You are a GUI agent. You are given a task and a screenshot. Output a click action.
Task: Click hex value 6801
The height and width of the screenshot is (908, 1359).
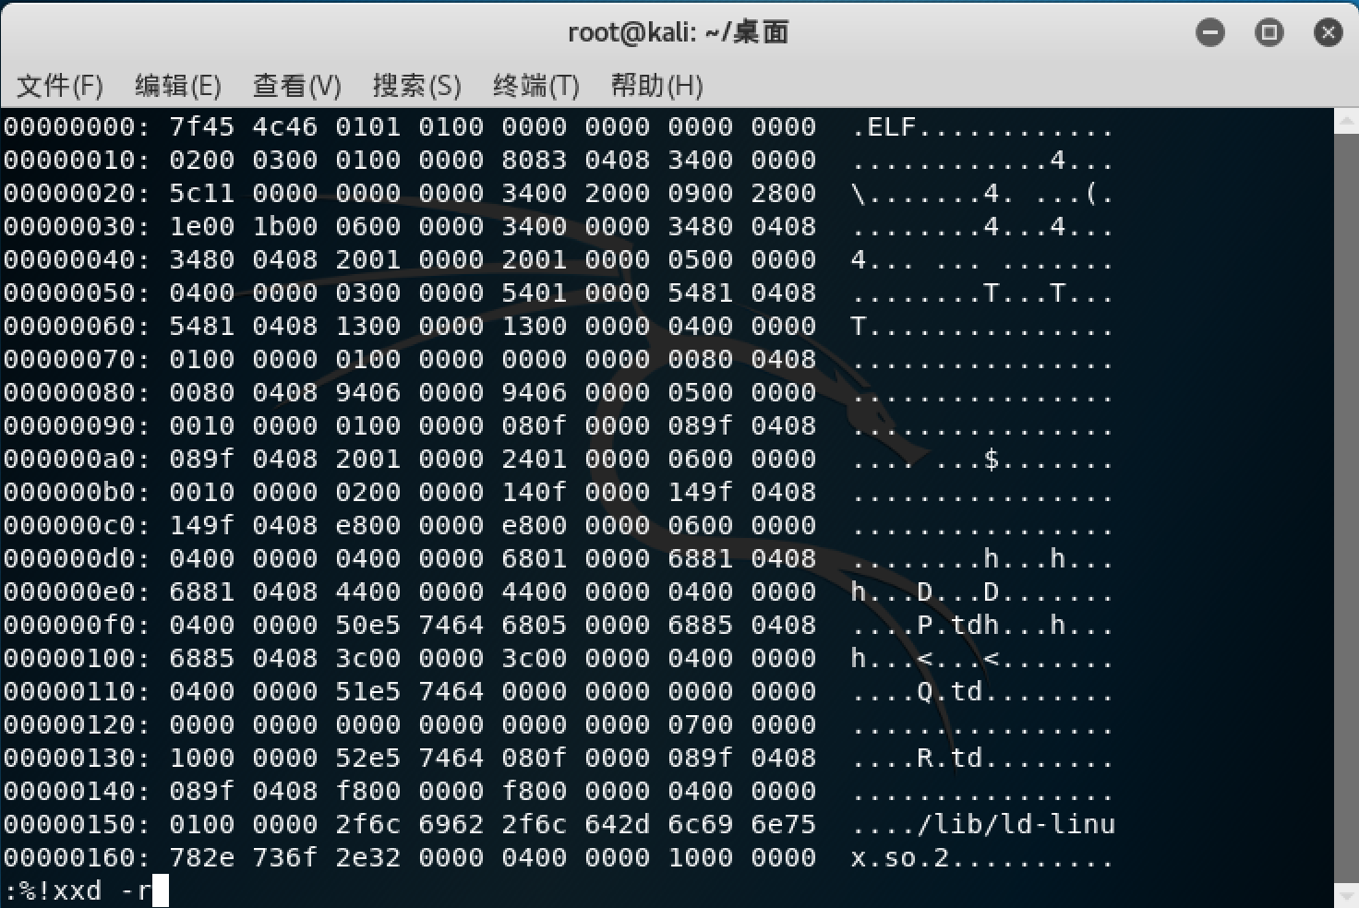click(535, 558)
